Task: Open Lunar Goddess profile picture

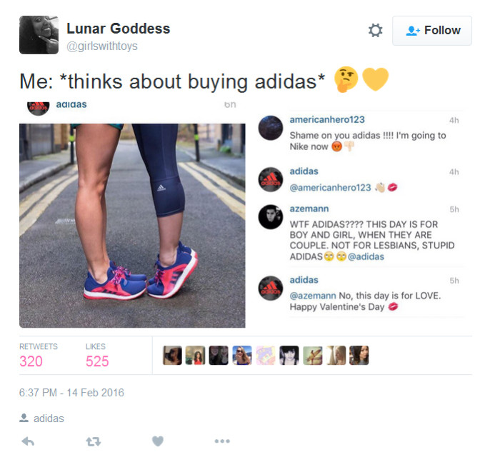Action: 39,35
